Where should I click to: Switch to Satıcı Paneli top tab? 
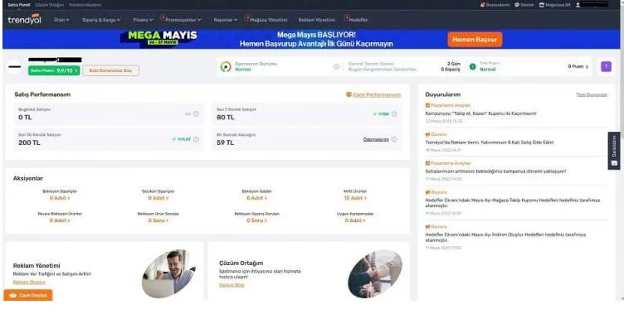pyautogui.click(x=19, y=5)
